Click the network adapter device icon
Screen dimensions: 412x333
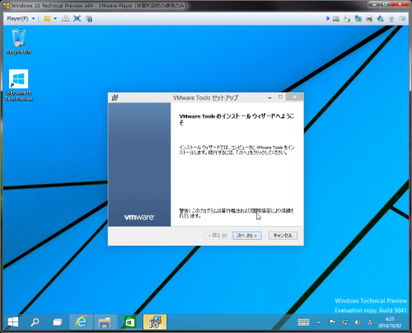[x=358, y=19]
